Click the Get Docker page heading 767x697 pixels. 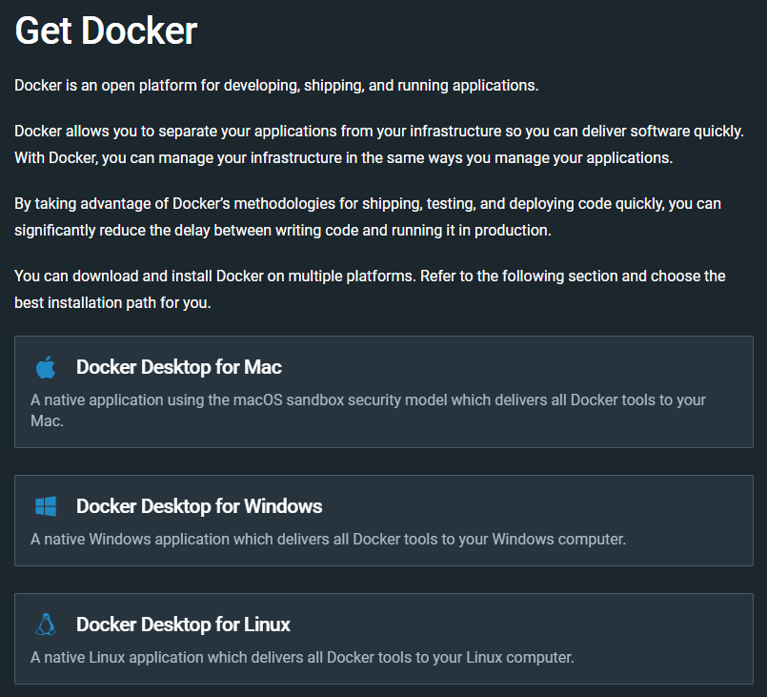106,31
